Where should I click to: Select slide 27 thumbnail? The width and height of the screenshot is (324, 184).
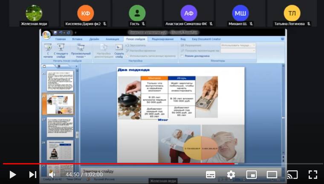pyautogui.click(x=60, y=127)
